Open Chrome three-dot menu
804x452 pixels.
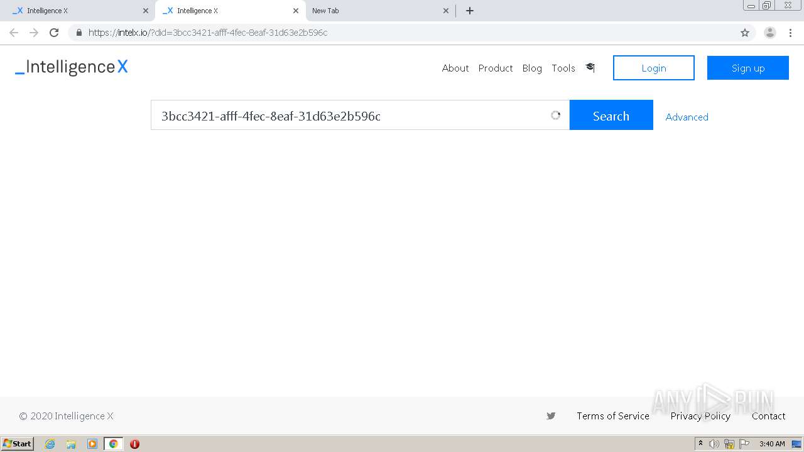(x=790, y=33)
